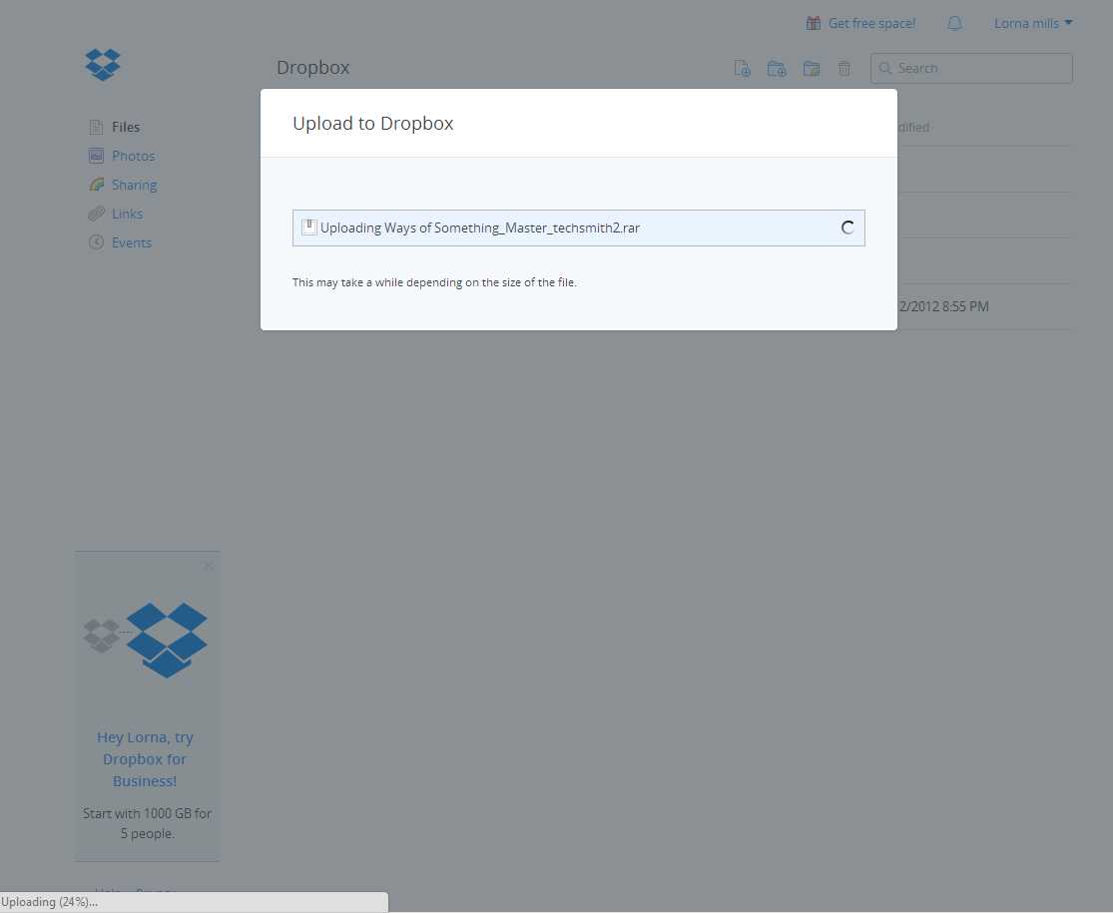This screenshot has height=913, width=1113.
Task: Click the 8:55 PM modified date cell
Action: 944,306
